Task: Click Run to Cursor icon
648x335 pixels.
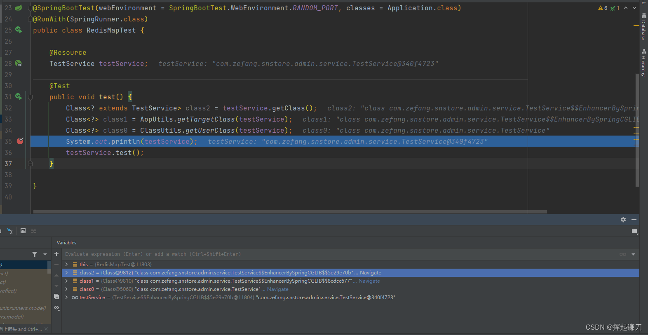Action: point(10,231)
